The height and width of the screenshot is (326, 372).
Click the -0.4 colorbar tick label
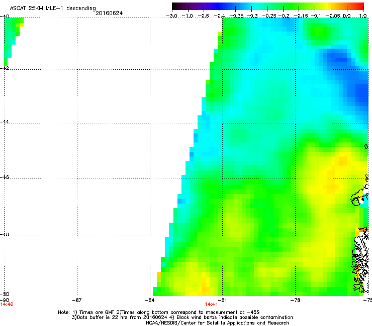point(220,16)
